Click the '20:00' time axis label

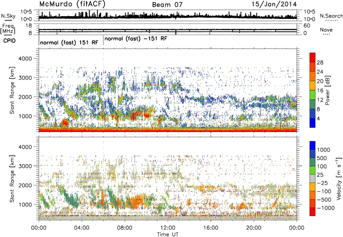(x=254, y=228)
